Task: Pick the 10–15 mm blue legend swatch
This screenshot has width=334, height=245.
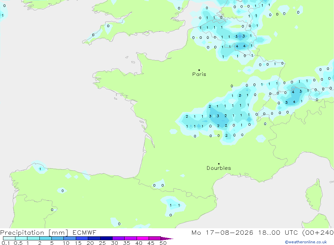Action: [x=70, y=238]
